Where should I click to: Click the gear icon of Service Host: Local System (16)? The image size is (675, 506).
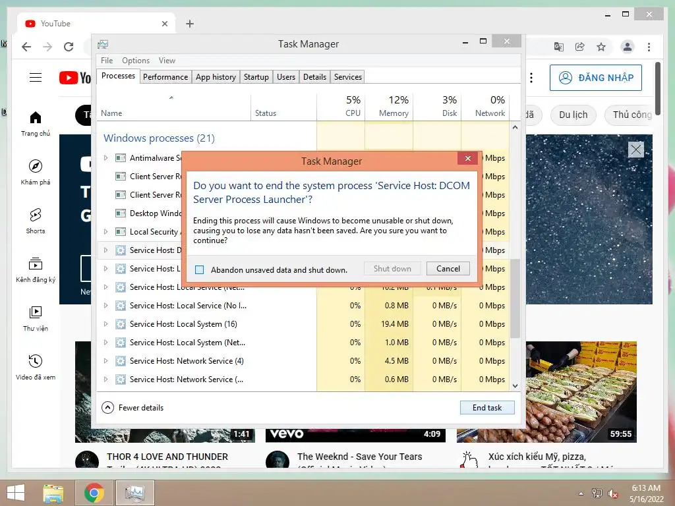click(x=121, y=324)
